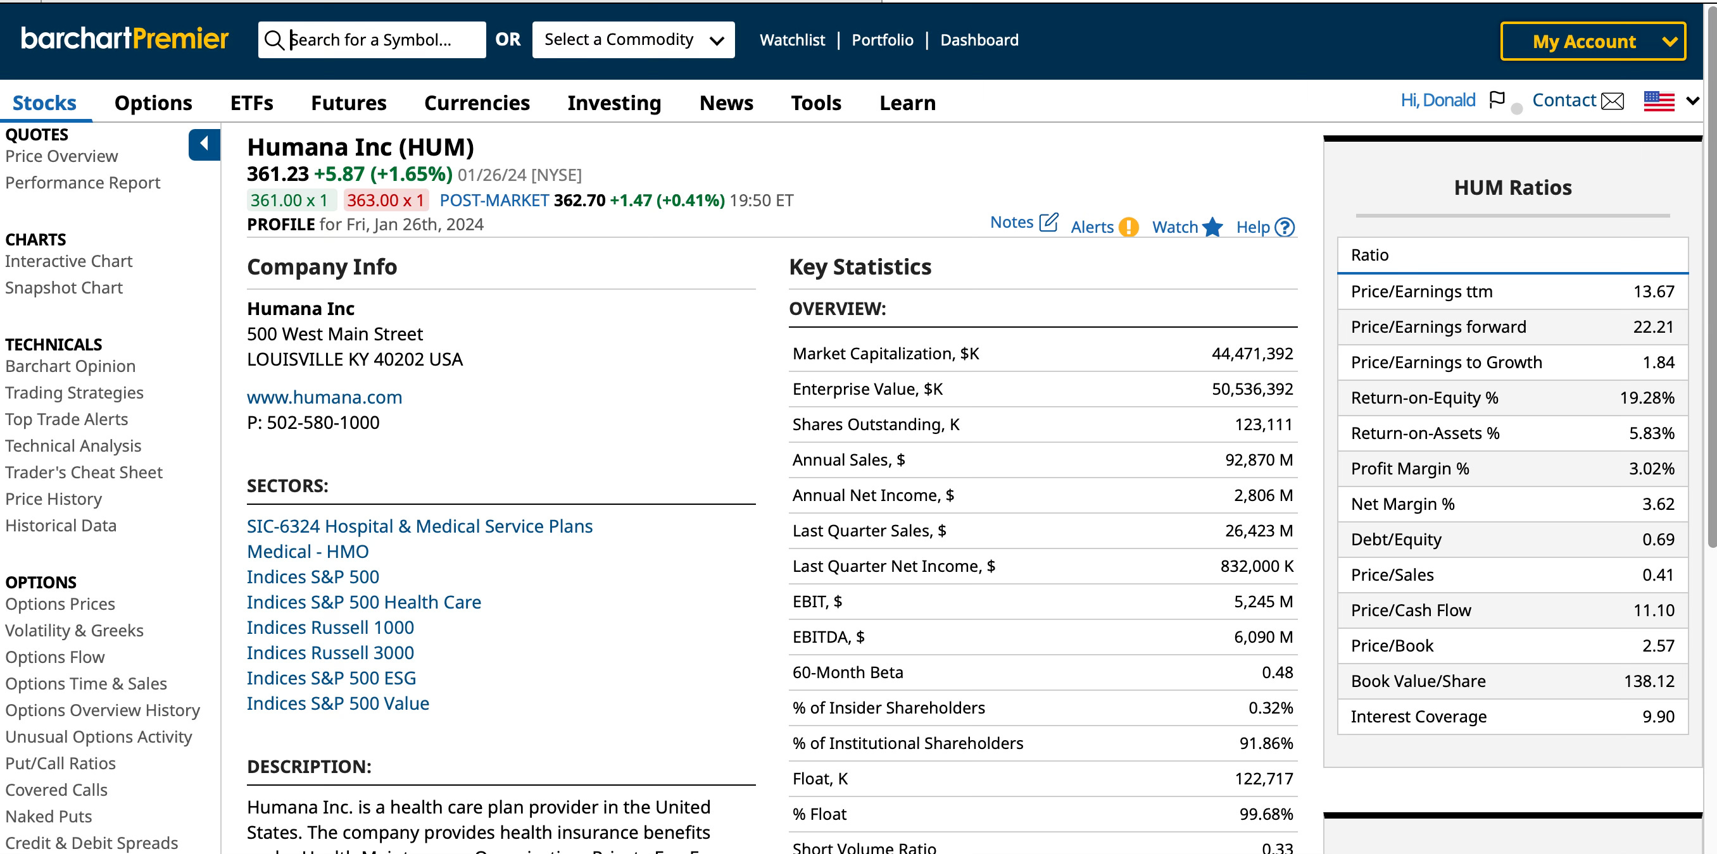Go to Dashboard
This screenshot has height=854, width=1717.
[979, 40]
